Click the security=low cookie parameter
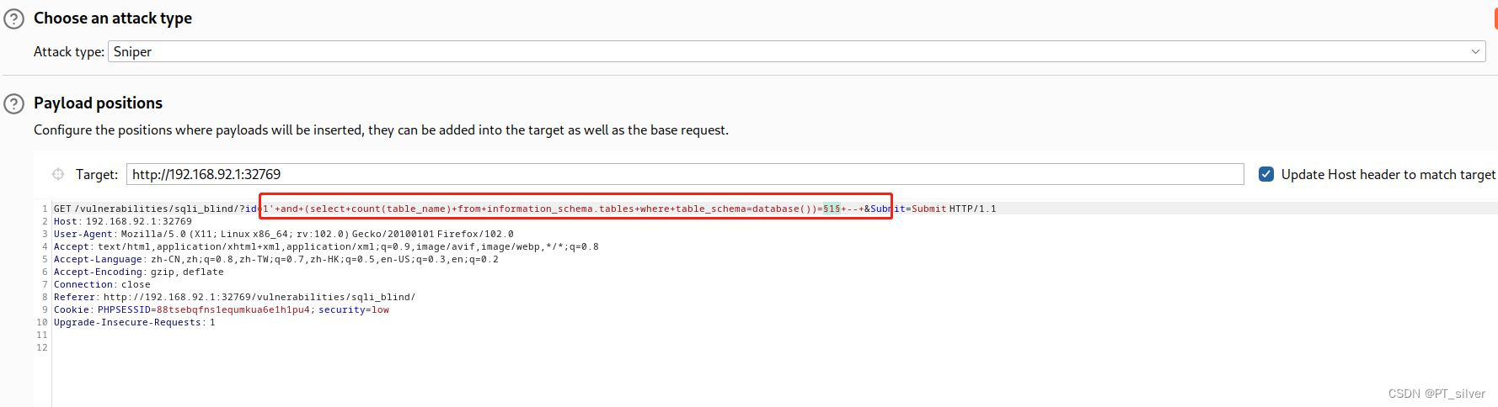Image resolution: width=1498 pixels, height=407 pixels. [354, 309]
